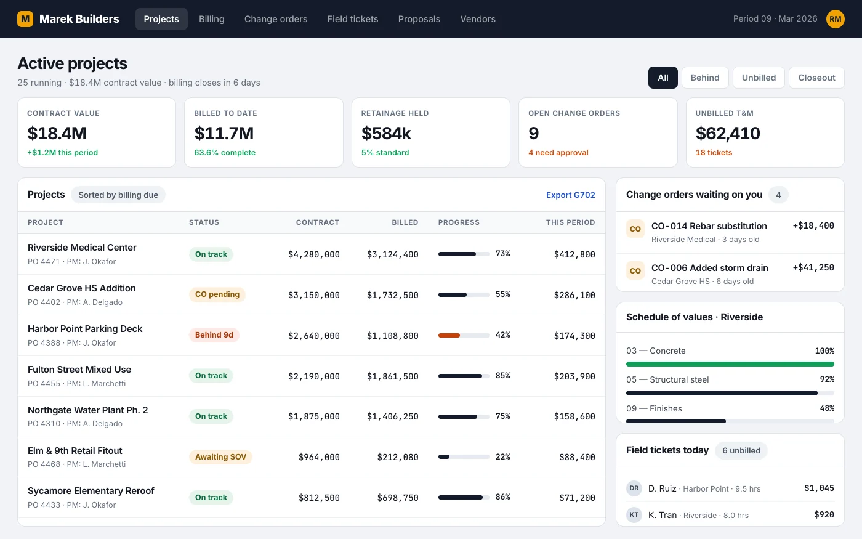Click the Period 09 · Mar 2026 label
Viewport: 862px width, 539px height.
775,19
